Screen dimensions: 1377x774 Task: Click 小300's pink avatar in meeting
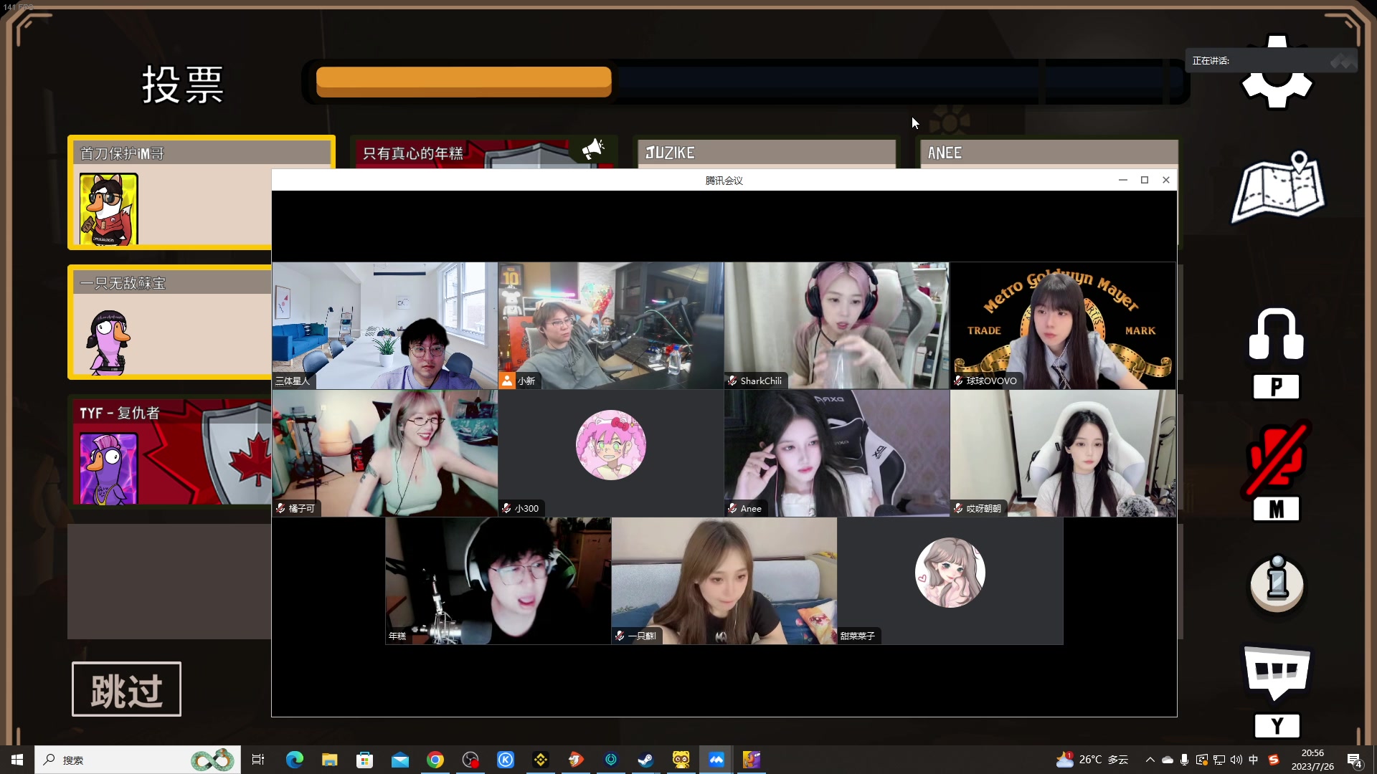pyautogui.click(x=611, y=445)
